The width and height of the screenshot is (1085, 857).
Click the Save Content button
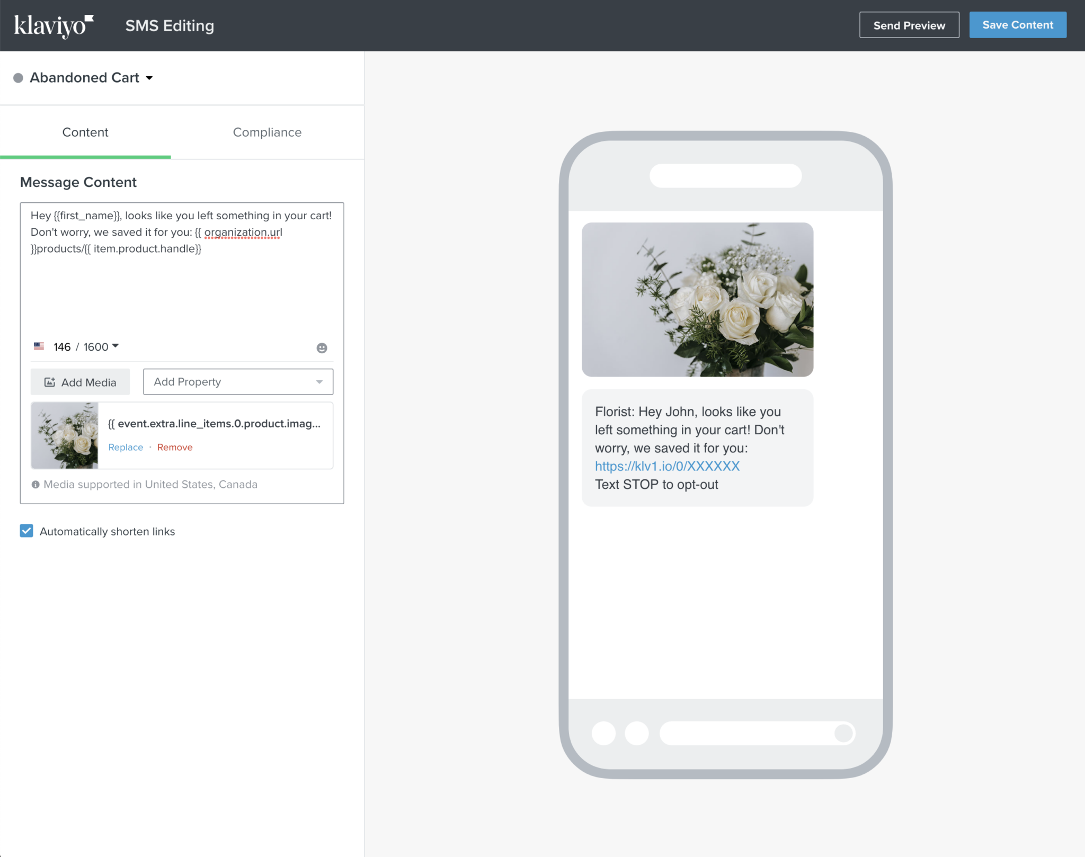coord(1017,25)
